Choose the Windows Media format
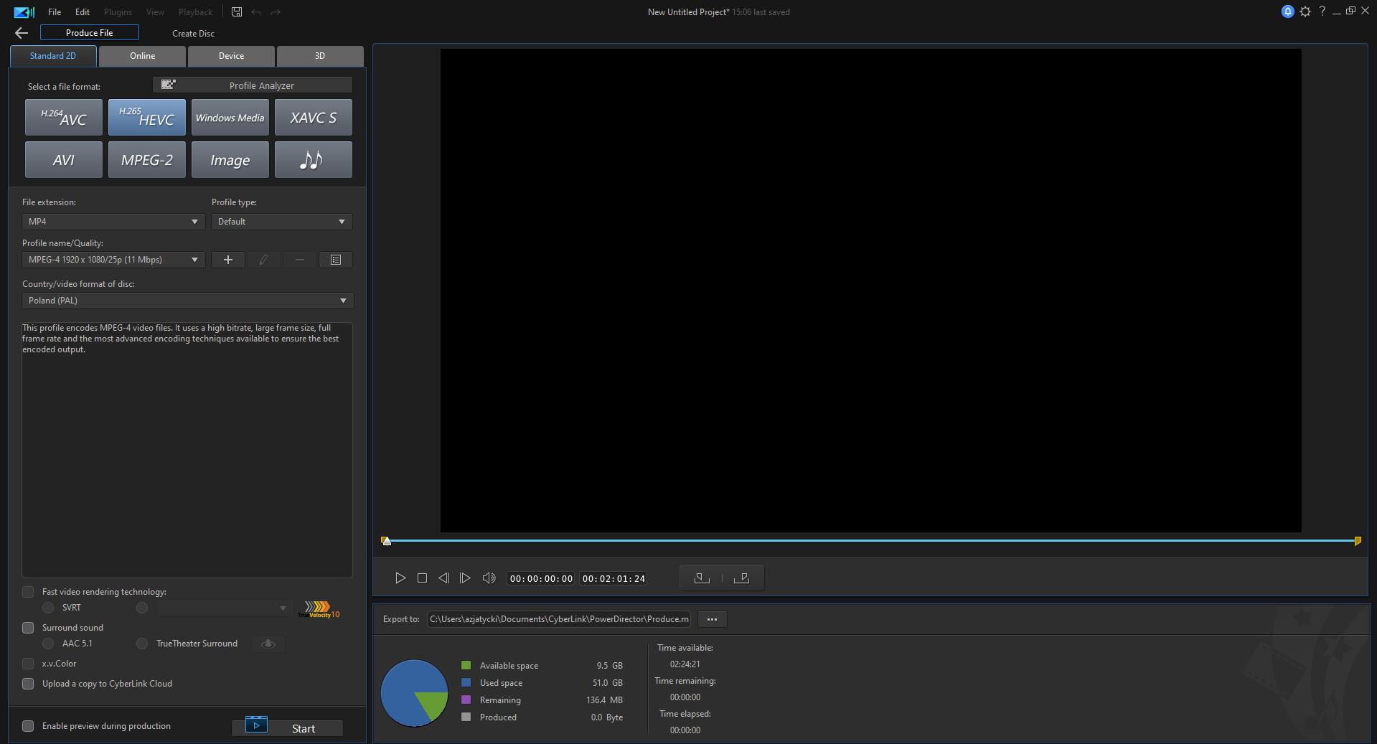Image resolution: width=1377 pixels, height=744 pixels. pos(230,118)
